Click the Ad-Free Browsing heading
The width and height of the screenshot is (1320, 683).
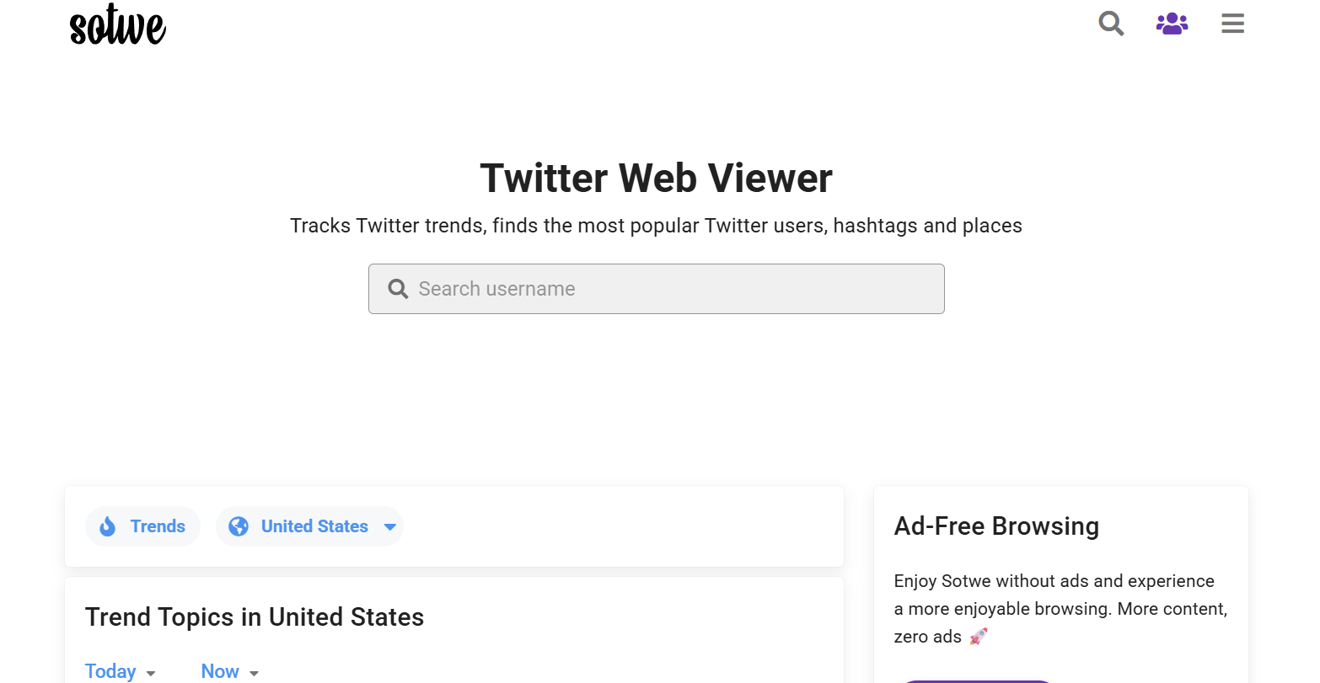[x=996, y=526]
